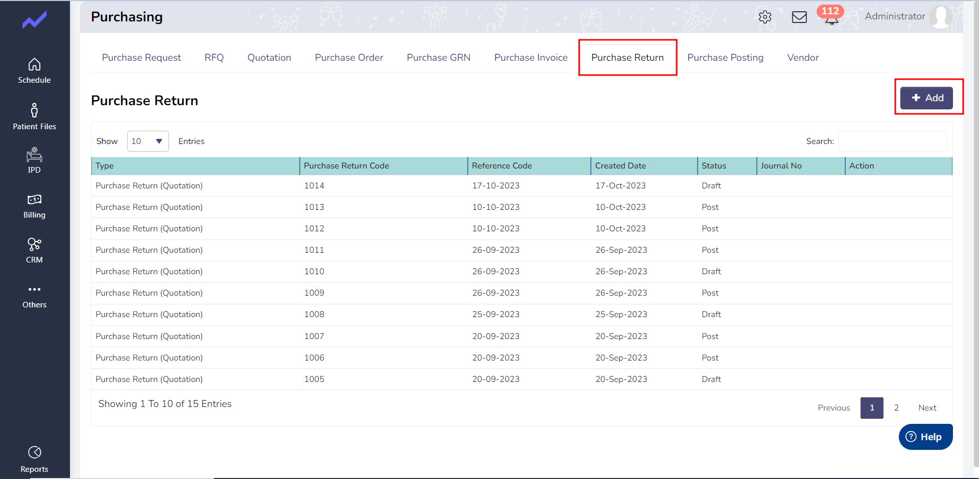979x479 pixels.
Task: Show Others menu in sidebar
Action: [x=34, y=296]
